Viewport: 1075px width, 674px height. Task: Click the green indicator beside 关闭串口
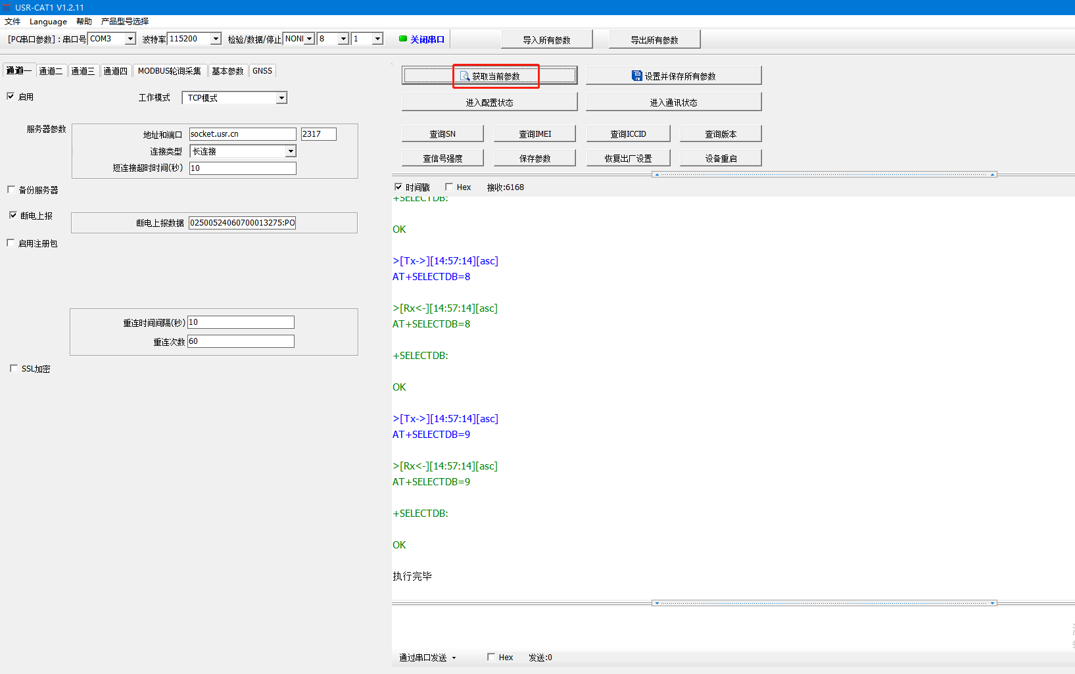(x=403, y=39)
